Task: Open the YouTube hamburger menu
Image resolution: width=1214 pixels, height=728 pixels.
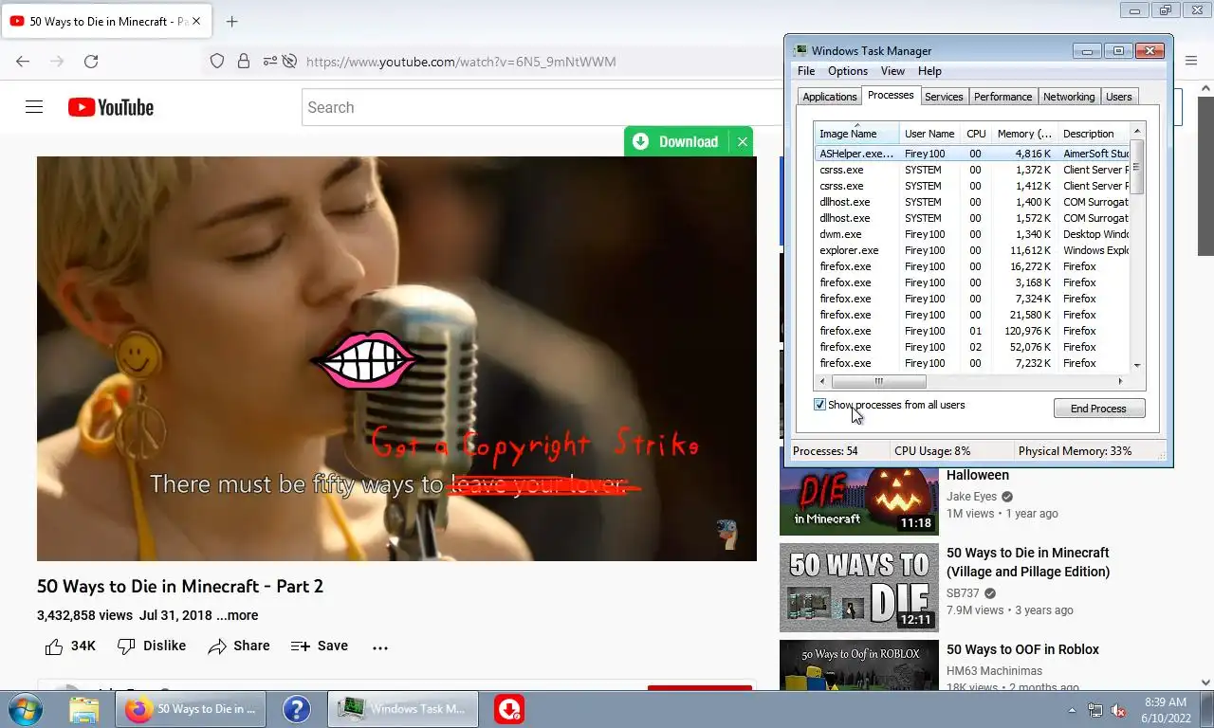Action: click(34, 107)
